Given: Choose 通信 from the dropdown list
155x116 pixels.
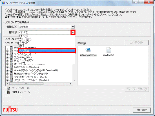Looking at the screenshot, I should point(47,46).
